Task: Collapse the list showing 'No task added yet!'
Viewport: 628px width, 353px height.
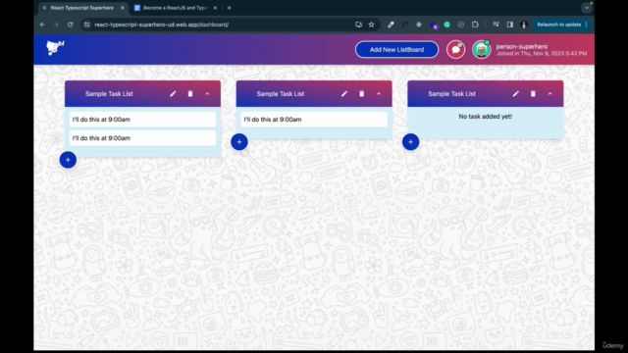Action: (549, 94)
